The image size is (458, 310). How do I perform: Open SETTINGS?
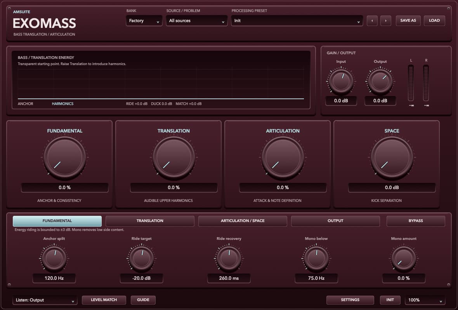coord(350,300)
